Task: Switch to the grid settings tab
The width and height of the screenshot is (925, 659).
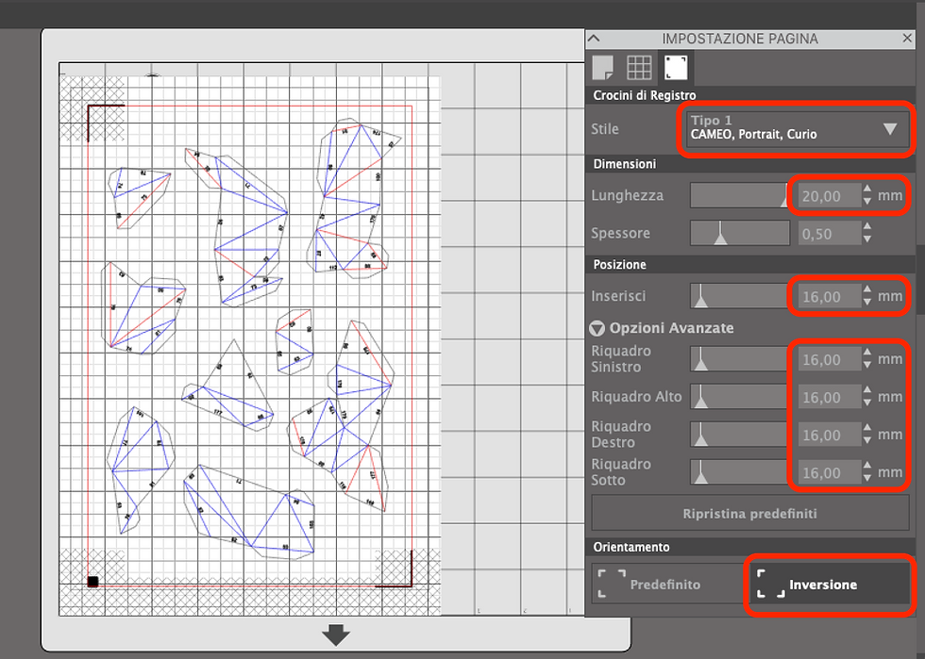Action: [639, 67]
